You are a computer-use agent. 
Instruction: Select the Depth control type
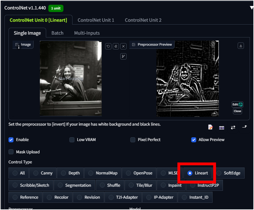[x=70, y=173]
